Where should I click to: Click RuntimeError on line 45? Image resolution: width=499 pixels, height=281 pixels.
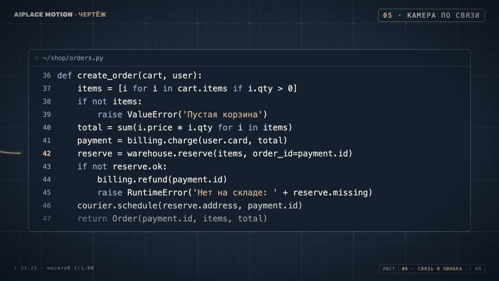click(x=157, y=193)
